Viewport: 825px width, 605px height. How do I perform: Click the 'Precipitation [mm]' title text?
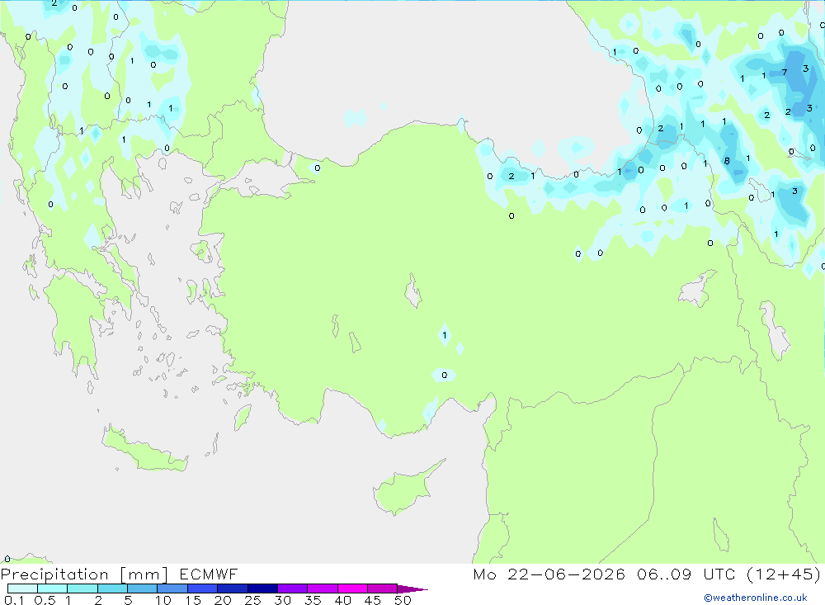tap(84, 574)
